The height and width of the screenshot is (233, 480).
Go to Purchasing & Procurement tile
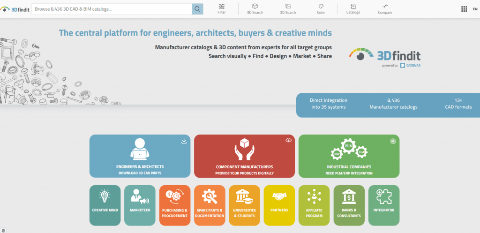174,205
